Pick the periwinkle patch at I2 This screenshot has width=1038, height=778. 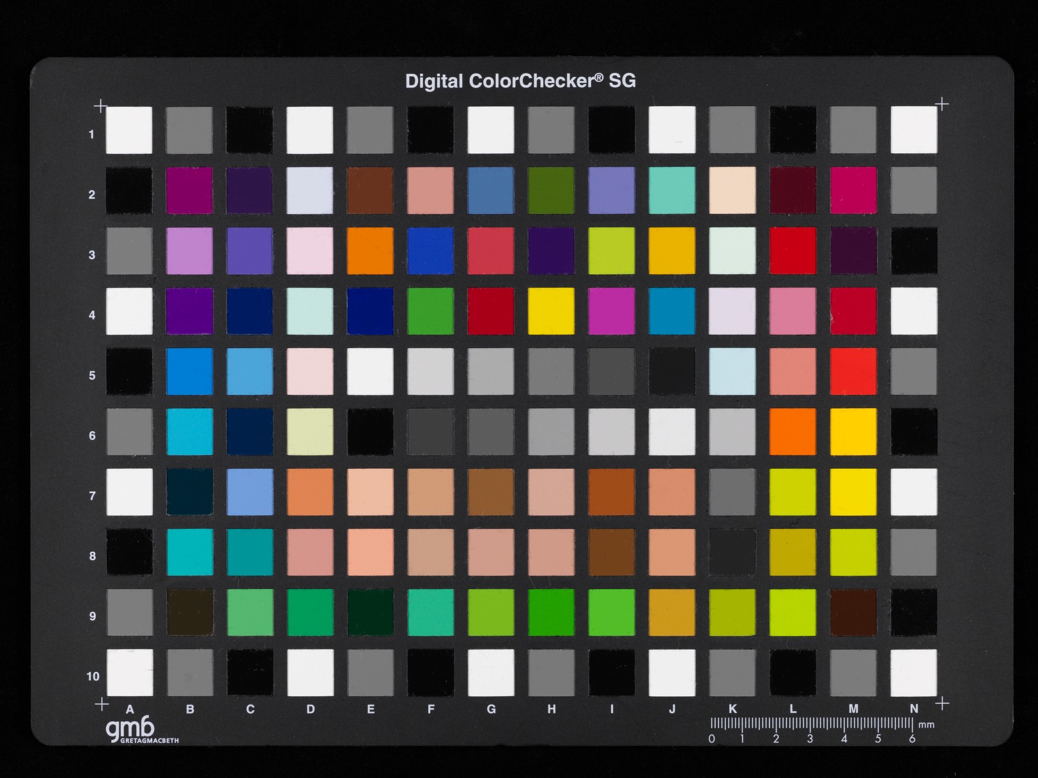(x=612, y=190)
